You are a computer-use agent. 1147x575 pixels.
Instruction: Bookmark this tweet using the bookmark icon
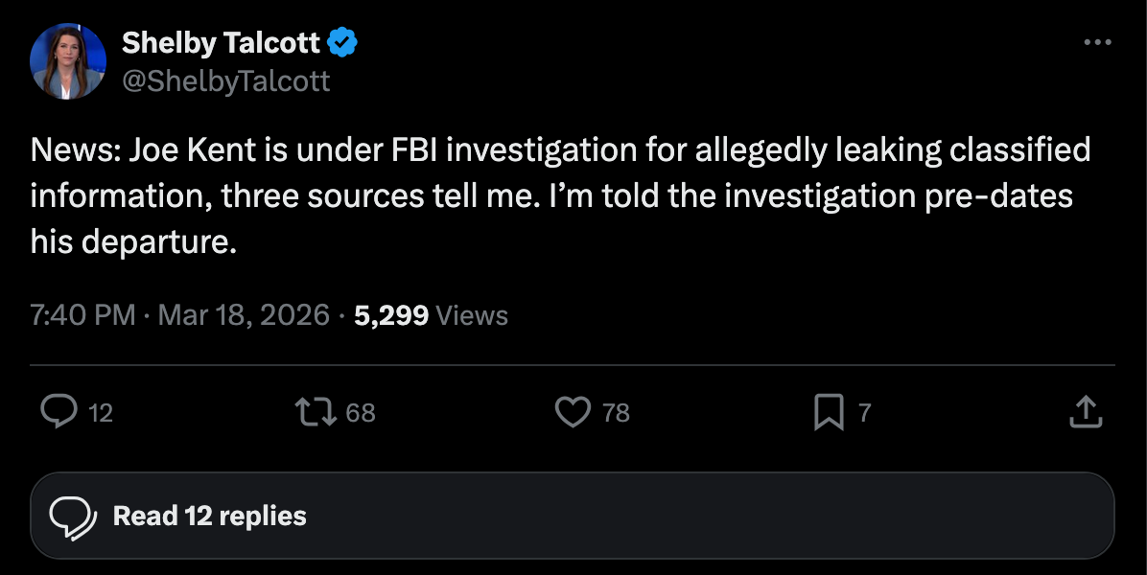(x=828, y=412)
